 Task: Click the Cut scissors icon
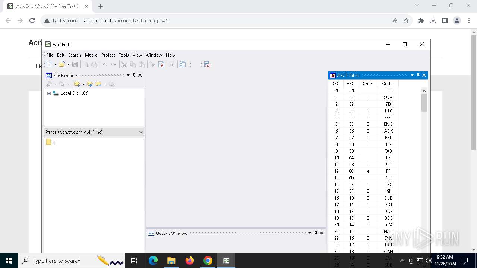click(x=124, y=64)
